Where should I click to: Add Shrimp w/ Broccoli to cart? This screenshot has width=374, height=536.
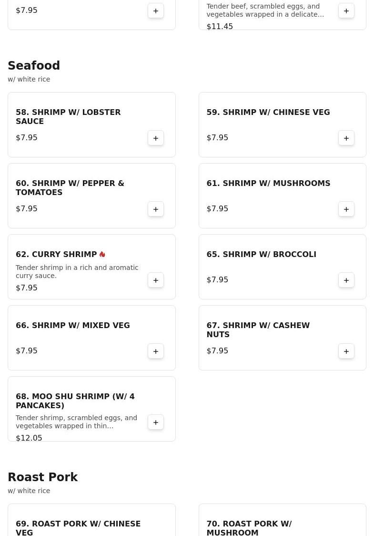[346, 280]
